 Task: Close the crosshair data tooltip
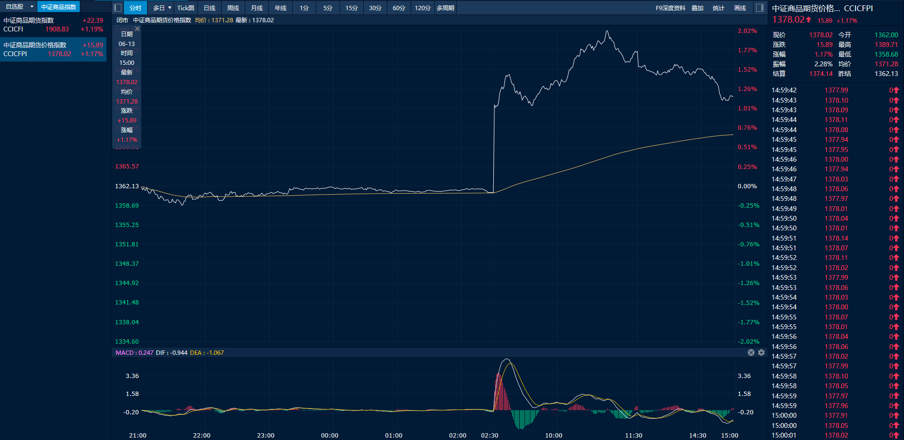(x=137, y=29)
